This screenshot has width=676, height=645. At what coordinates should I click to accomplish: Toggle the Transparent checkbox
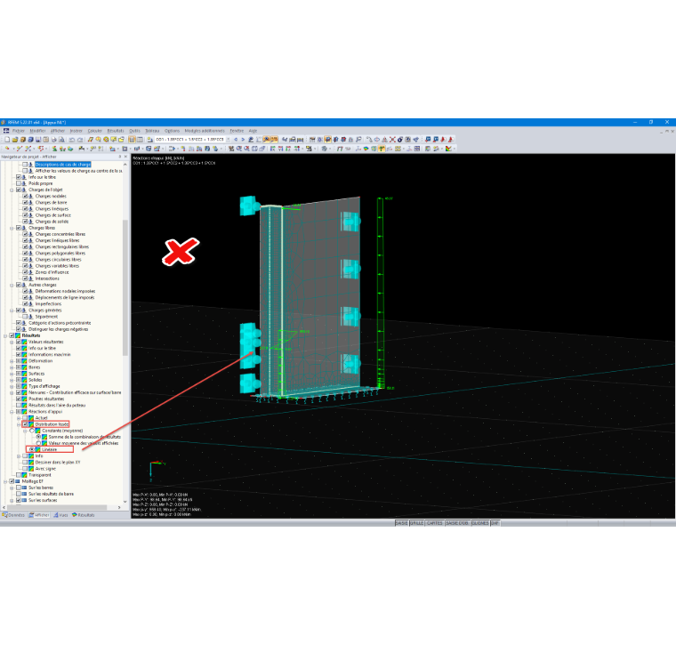pos(19,475)
